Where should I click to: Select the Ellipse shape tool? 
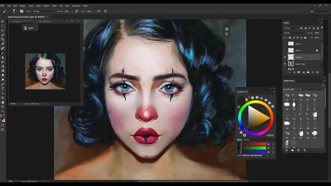[3, 98]
